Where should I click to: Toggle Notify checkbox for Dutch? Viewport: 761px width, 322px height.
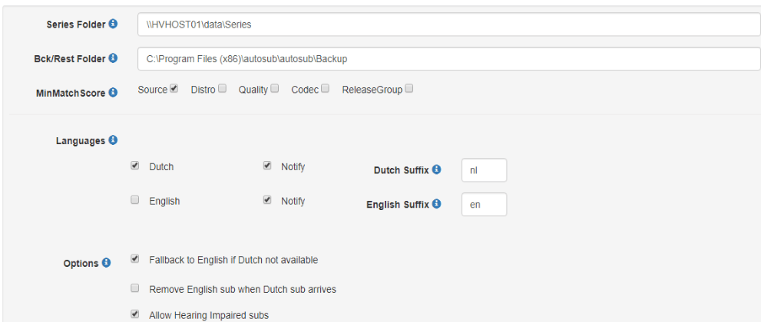coord(267,166)
